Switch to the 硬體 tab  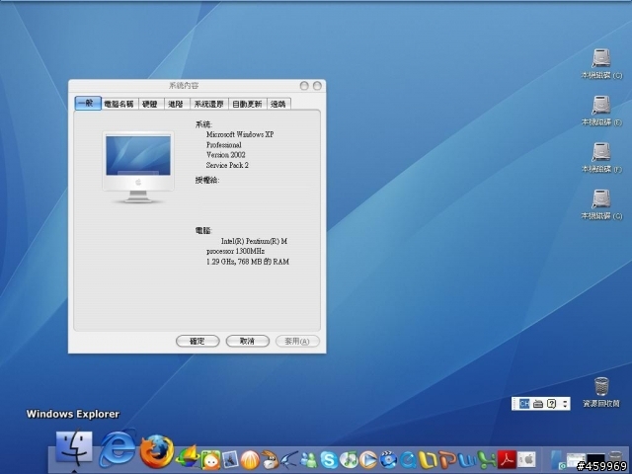pyautogui.click(x=150, y=104)
